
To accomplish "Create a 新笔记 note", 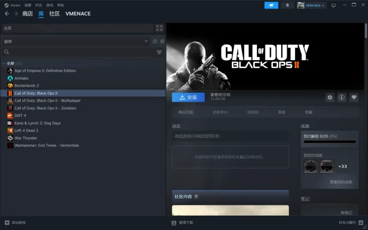I will [x=346, y=213].
